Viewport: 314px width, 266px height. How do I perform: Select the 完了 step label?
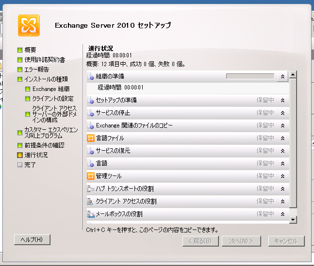click(x=30, y=165)
